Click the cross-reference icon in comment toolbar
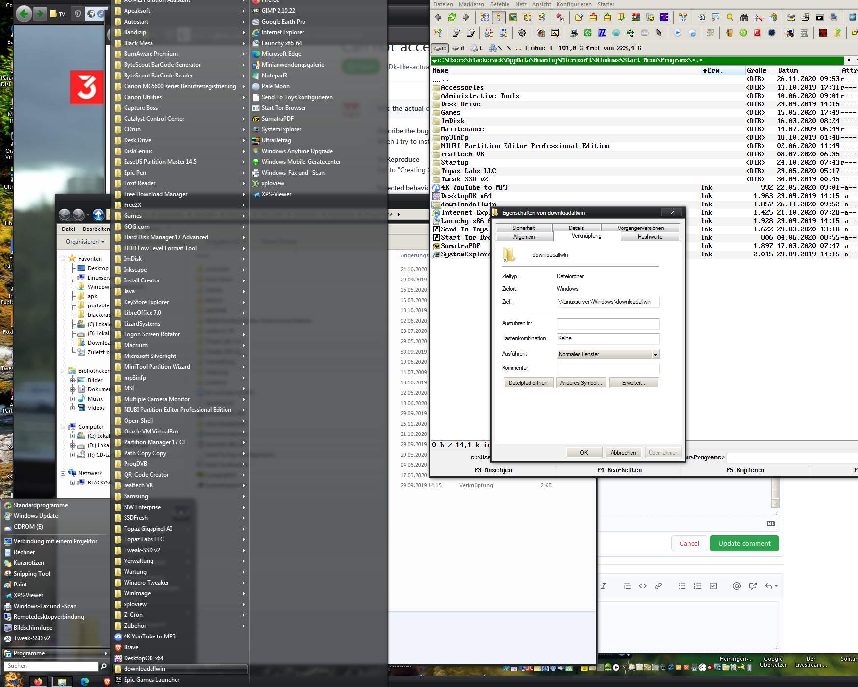The image size is (858, 687). [753, 585]
